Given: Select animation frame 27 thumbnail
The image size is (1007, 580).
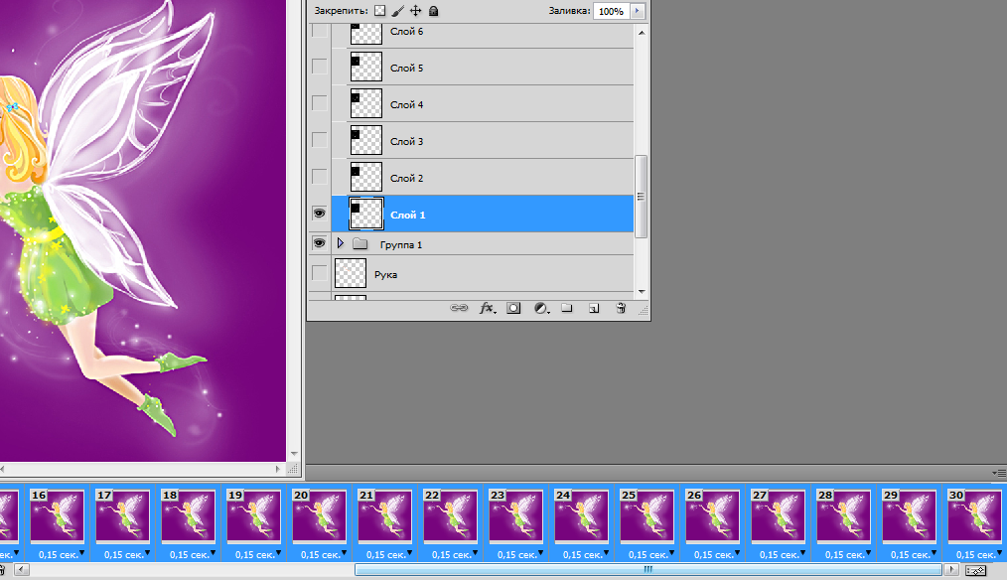Looking at the screenshot, I should (x=778, y=515).
